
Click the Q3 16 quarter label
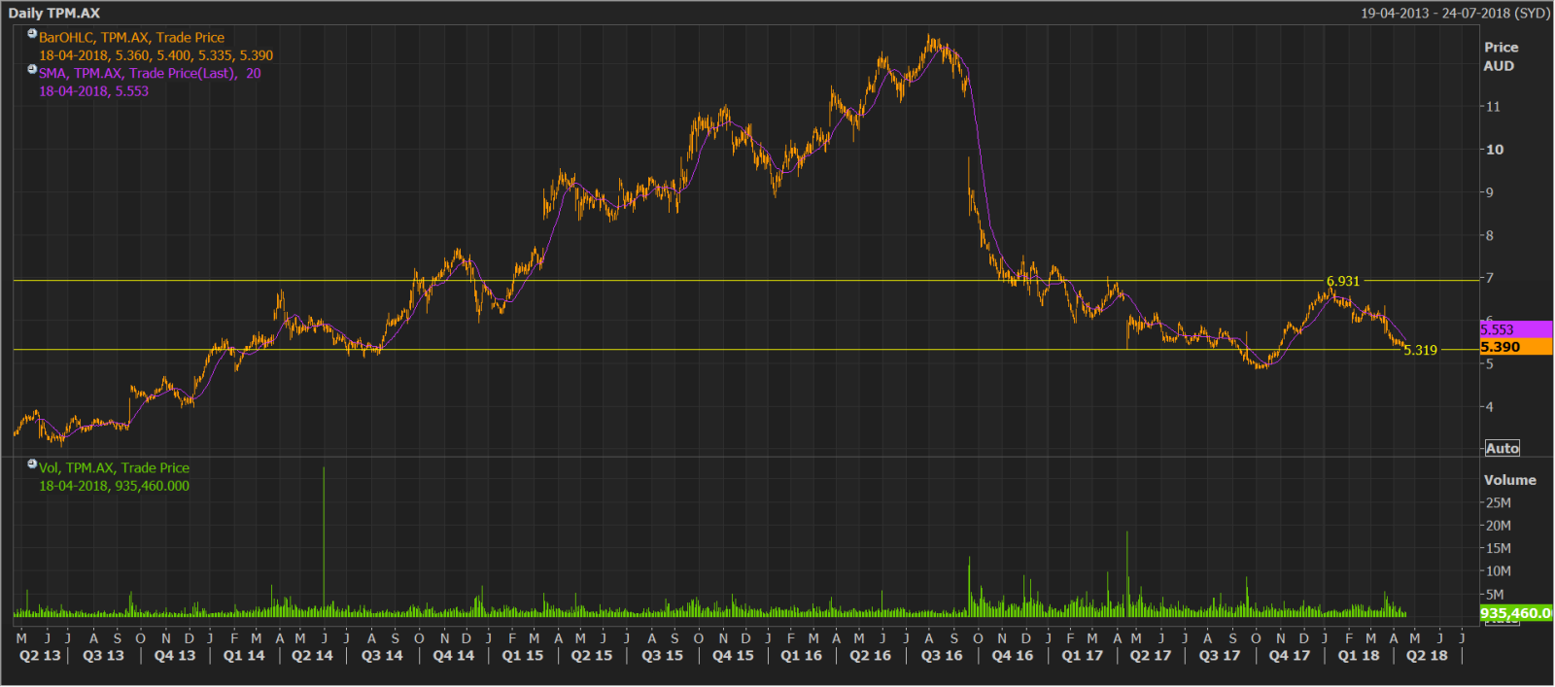click(942, 656)
